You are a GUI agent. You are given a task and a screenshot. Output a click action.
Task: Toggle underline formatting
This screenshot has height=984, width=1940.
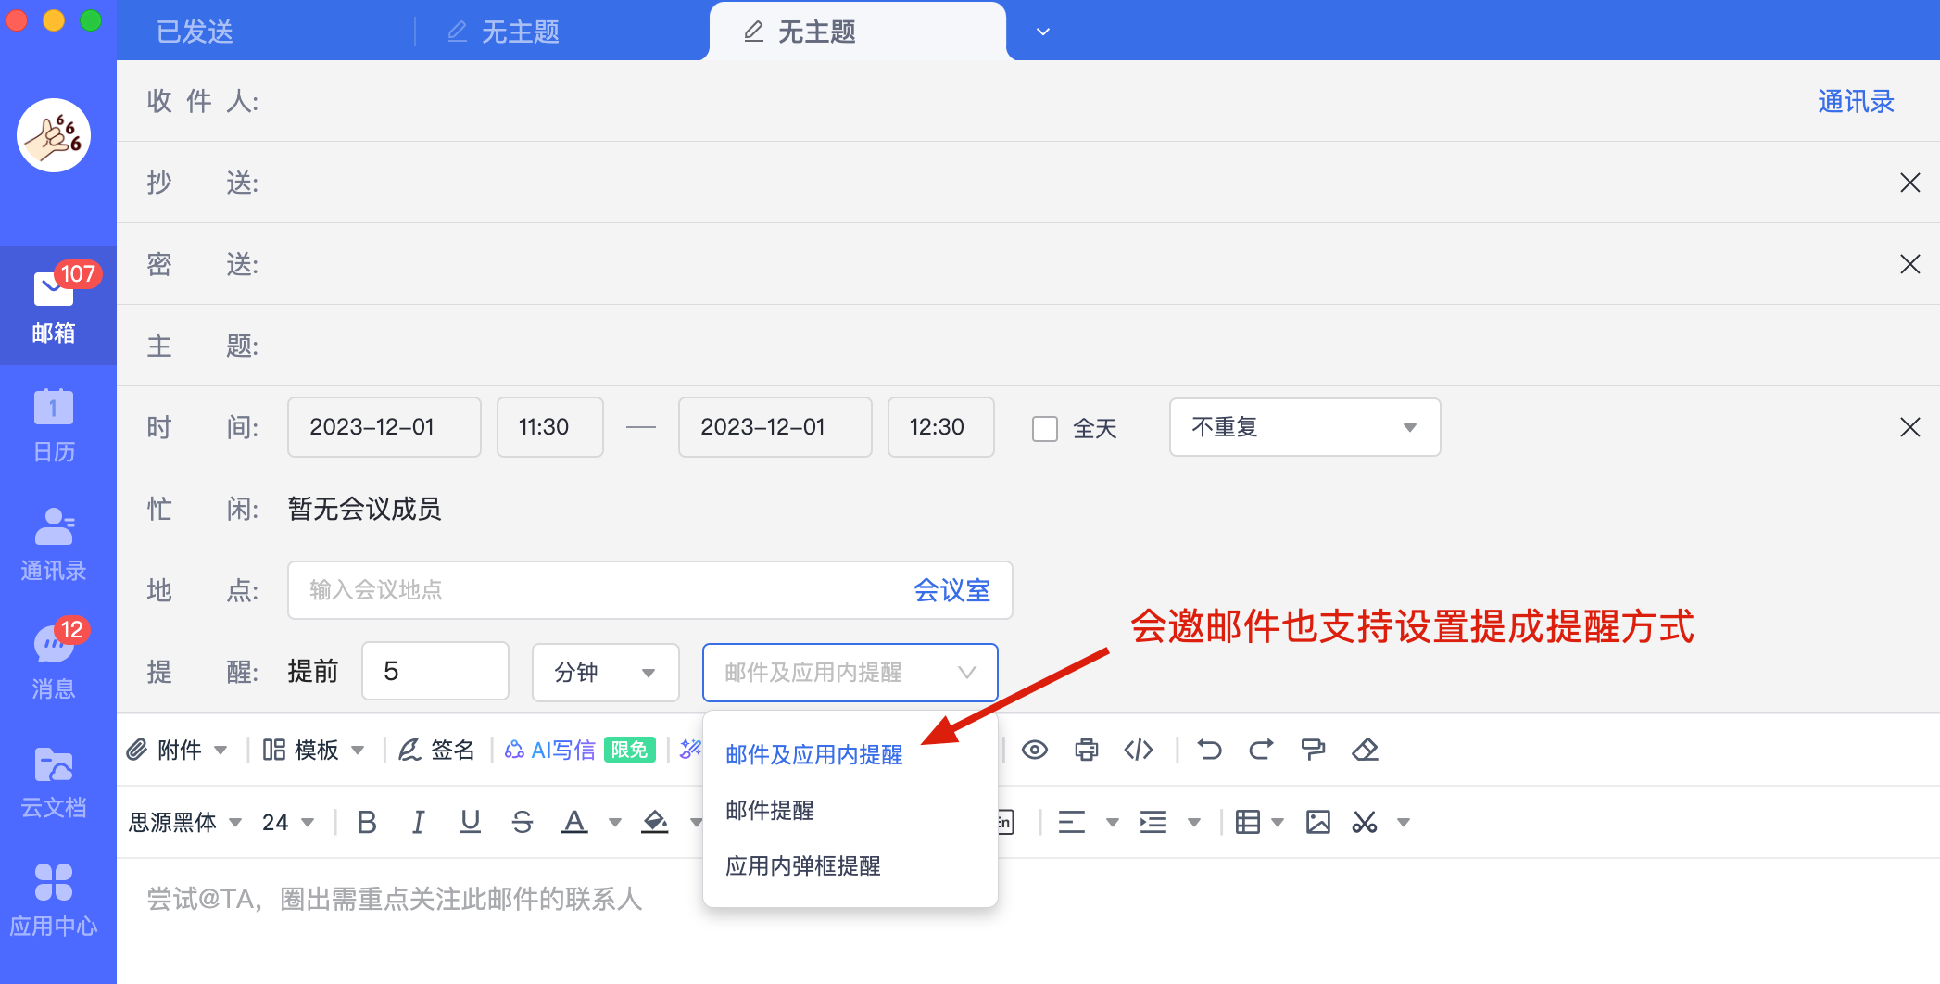pyautogui.click(x=471, y=822)
